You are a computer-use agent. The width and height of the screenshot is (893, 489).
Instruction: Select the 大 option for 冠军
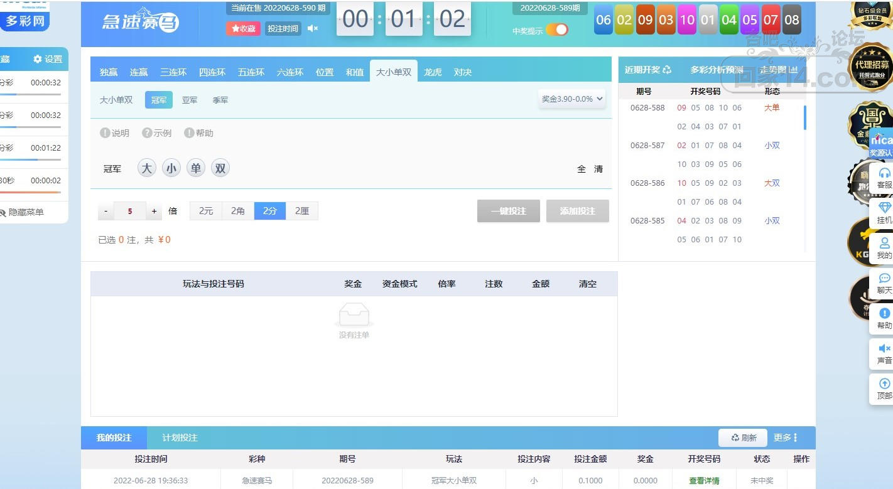146,168
